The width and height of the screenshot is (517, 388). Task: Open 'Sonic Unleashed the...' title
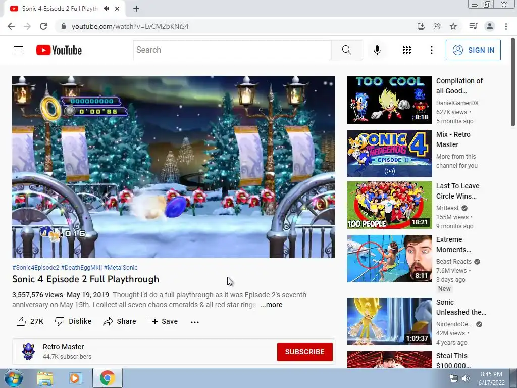click(x=461, y=307)
